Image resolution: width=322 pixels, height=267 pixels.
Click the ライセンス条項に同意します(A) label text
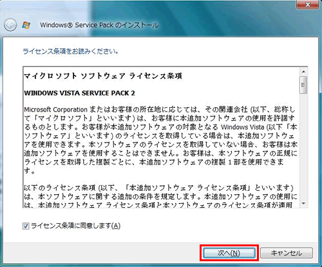pos(75,226)
